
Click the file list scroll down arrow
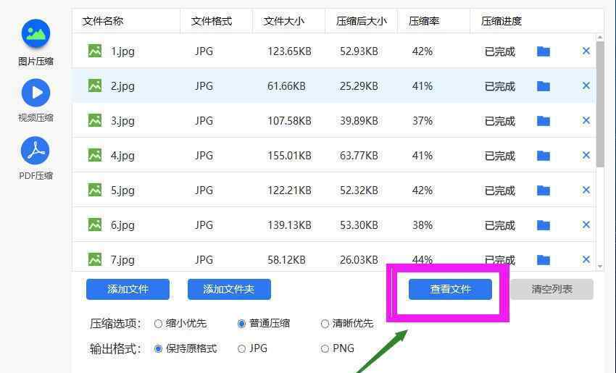point(600,267)
